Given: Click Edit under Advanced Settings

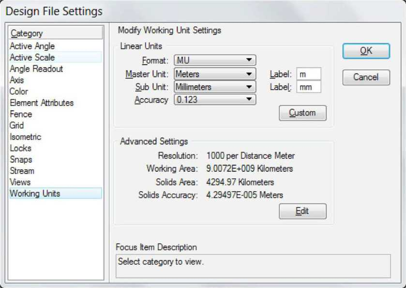Looking at the screenshot, I should click(x=302, y=211).
